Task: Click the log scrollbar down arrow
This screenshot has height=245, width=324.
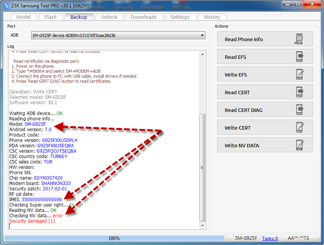Action: (x=203, y=226)
